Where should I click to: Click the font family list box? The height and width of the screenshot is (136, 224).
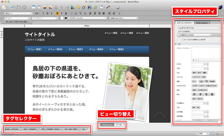click(x=206, y=53)
